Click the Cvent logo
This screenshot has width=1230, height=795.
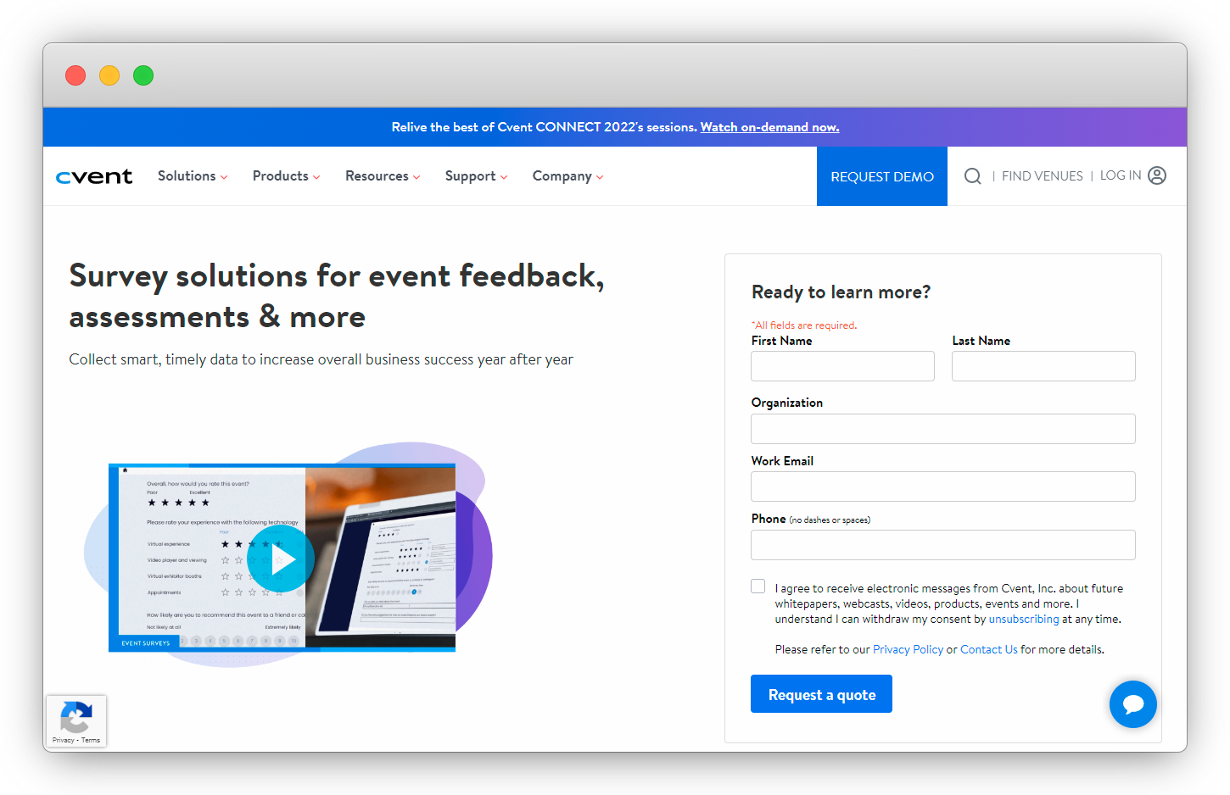[94, 176]
